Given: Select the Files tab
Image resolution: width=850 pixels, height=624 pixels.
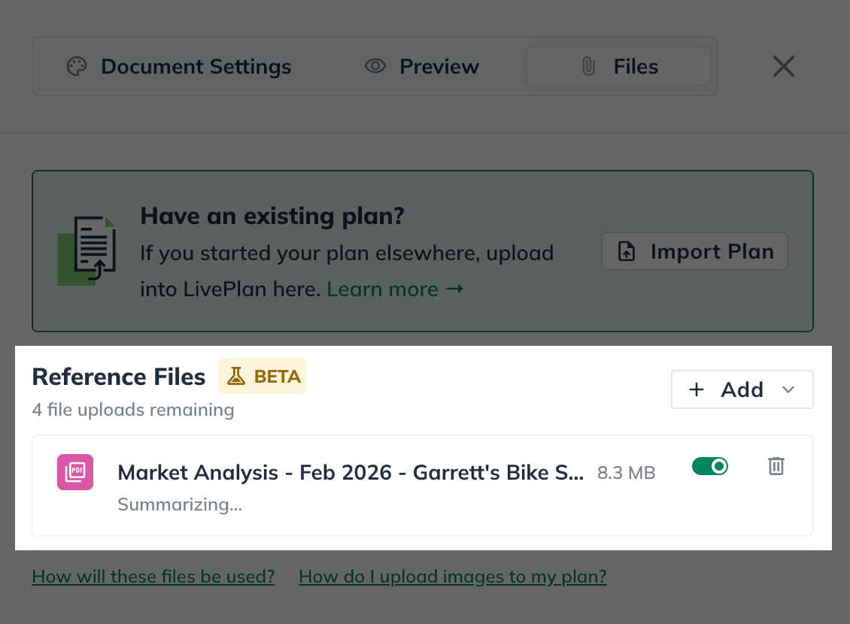Looking at the screenshot, I should [618, 67].
